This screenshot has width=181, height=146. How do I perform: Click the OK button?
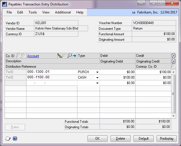[x=98, y=139]
